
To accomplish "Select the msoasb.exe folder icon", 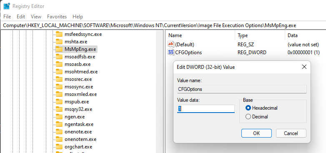I will (x=59, y=64).
